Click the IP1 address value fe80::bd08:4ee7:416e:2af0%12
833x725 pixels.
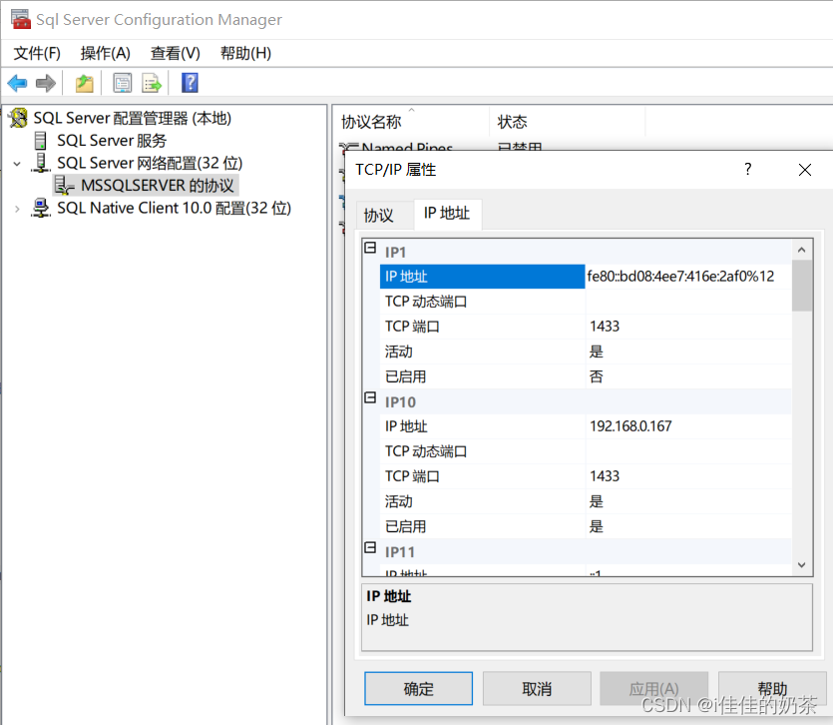(680, 276)
